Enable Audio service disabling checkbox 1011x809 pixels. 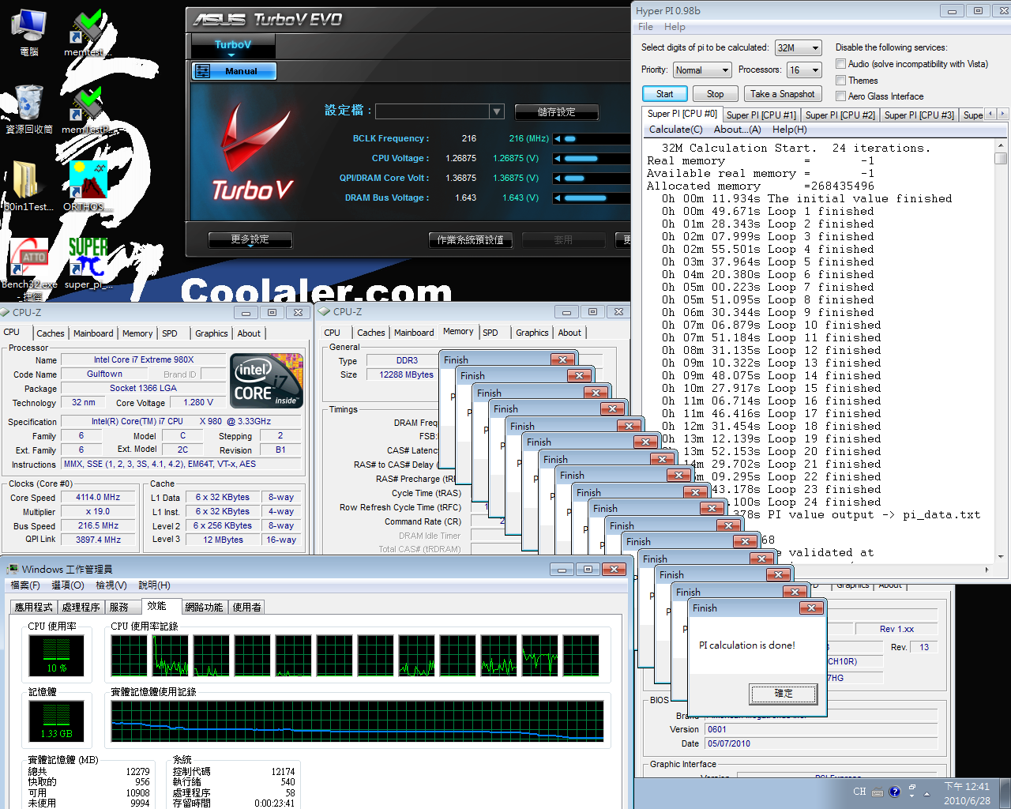(840, 64)
